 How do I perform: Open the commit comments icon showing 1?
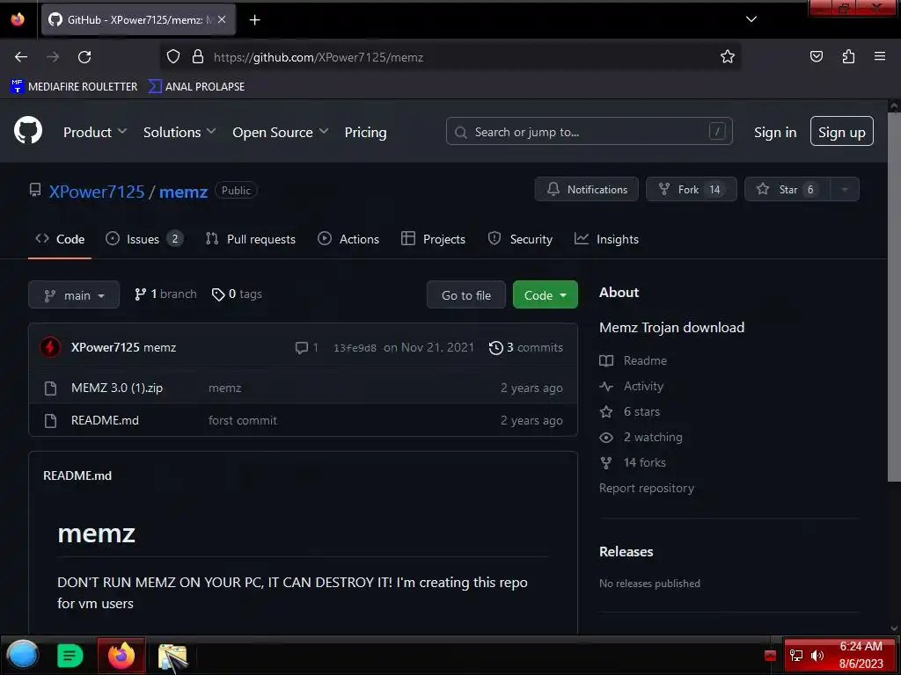306,348
